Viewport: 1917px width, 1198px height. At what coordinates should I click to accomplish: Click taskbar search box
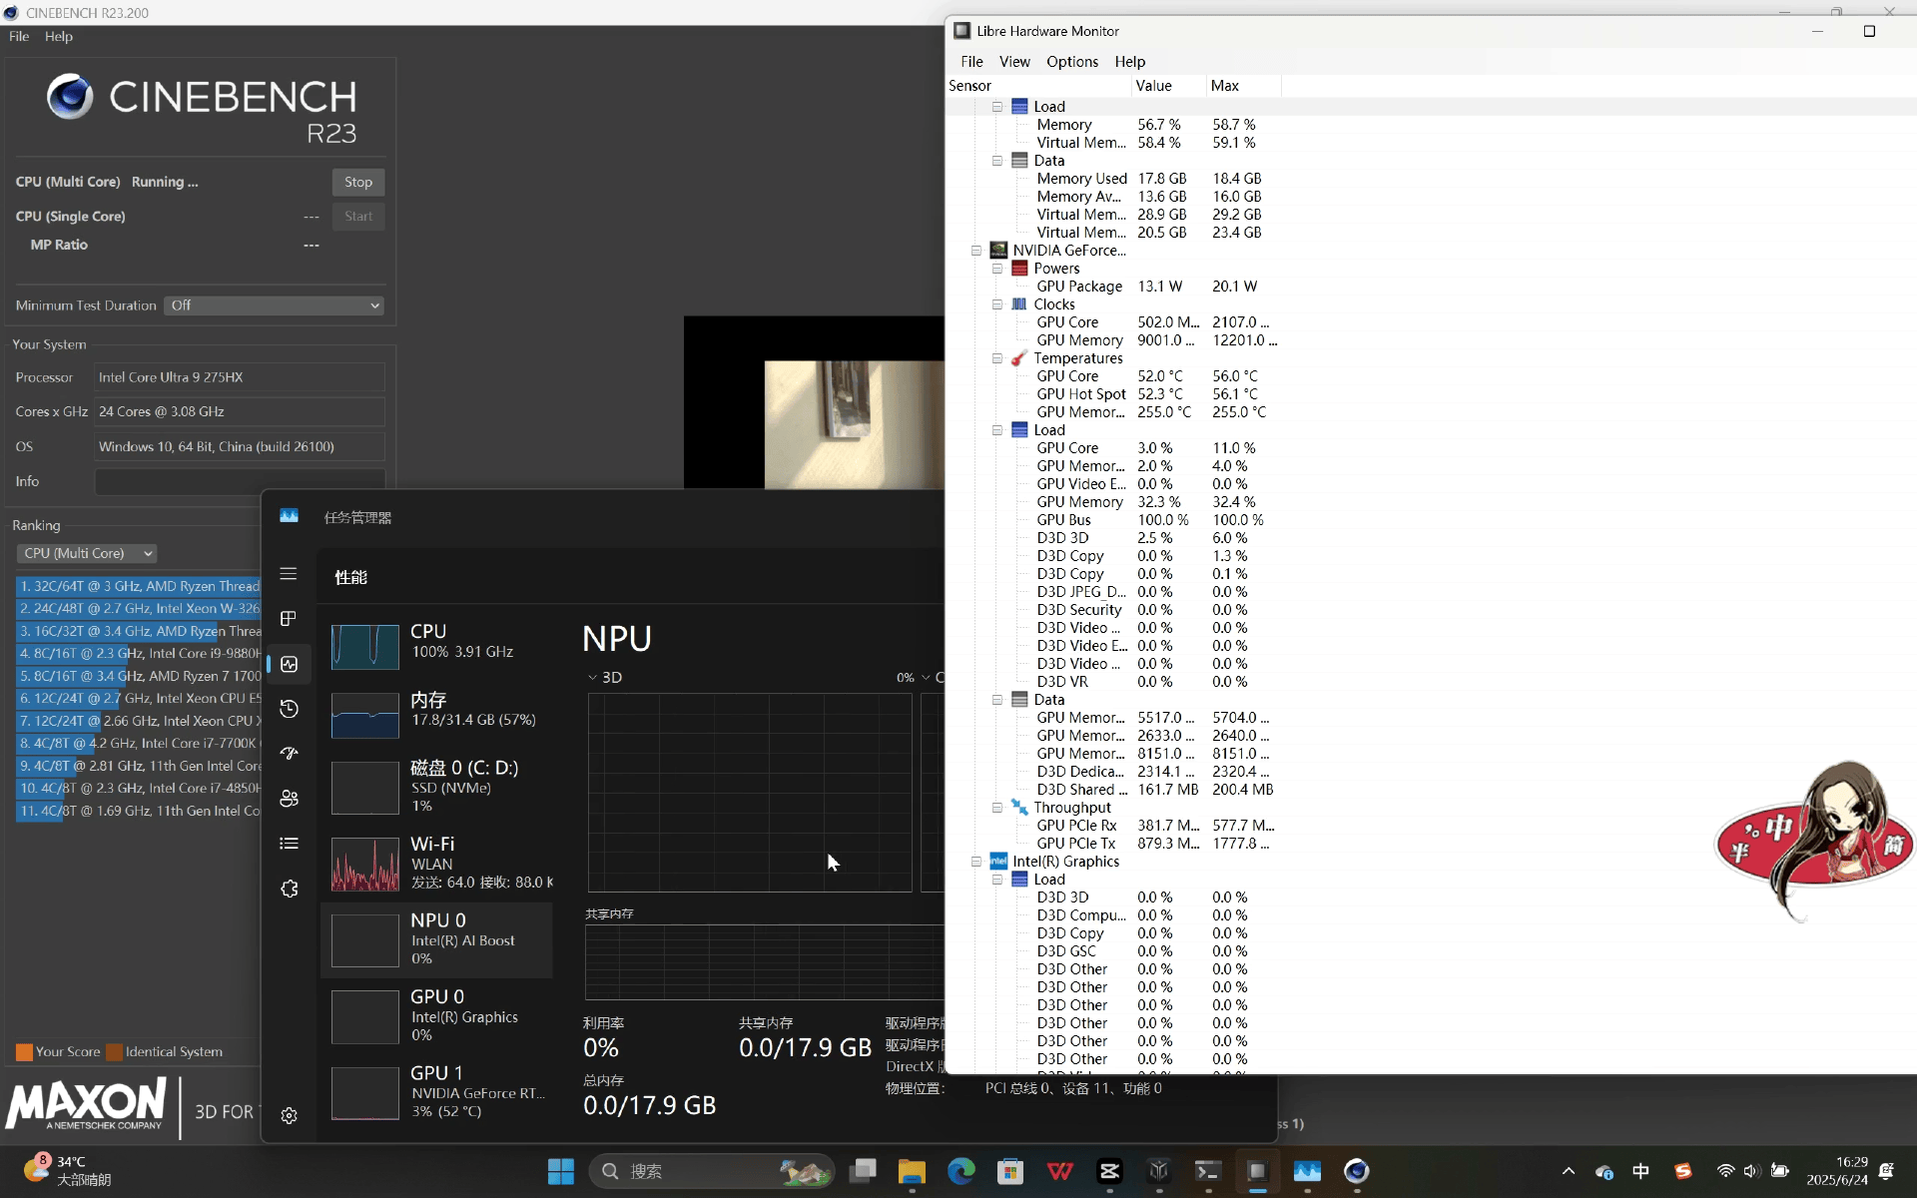pos(712,1171)
